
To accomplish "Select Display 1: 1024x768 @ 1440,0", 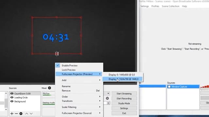I will click(x=122, y=79).
